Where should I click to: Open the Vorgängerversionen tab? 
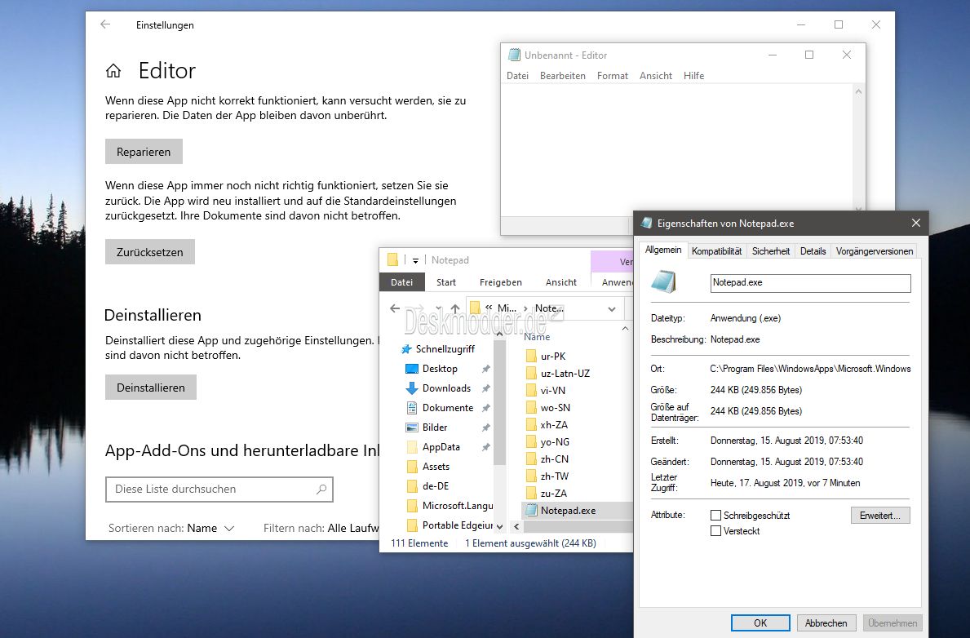pyautogui.click(x=874, y=251)
